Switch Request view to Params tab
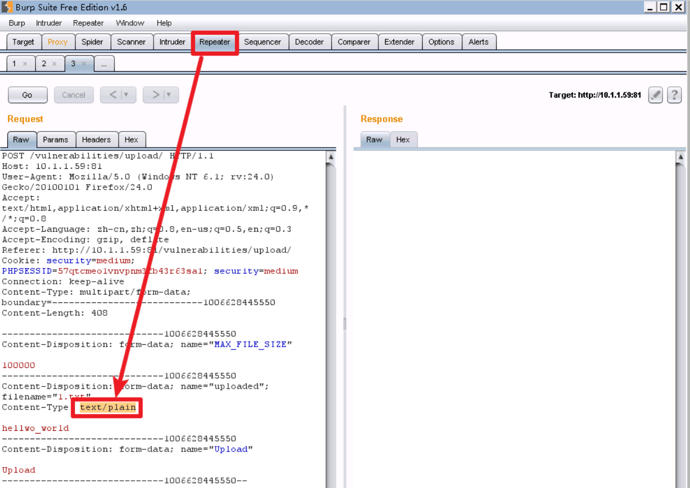 pyautogui.click(x=55, y=140)
